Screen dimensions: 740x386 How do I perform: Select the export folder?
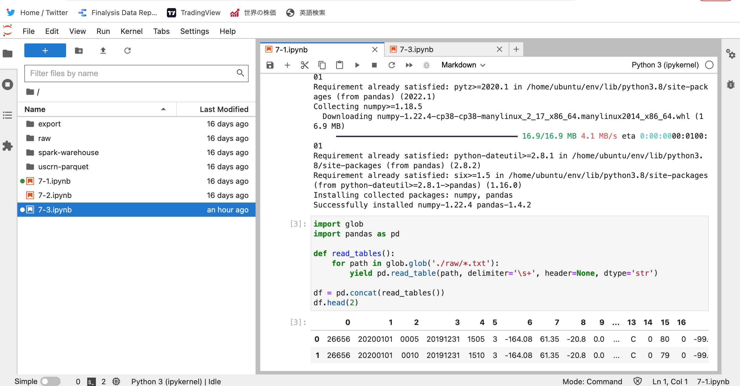point(136,124)
